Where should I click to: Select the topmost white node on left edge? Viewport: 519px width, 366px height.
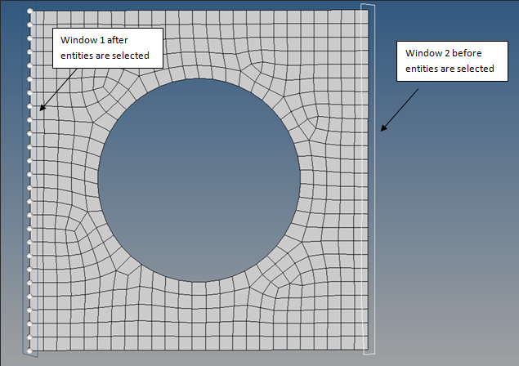(30, 11)
